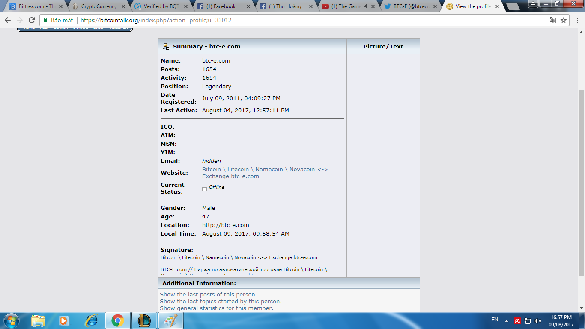The width and height of the screenshot is (585, 329).
Task: Open Windows Media Player from taskbar
Action: coord(63,320)
